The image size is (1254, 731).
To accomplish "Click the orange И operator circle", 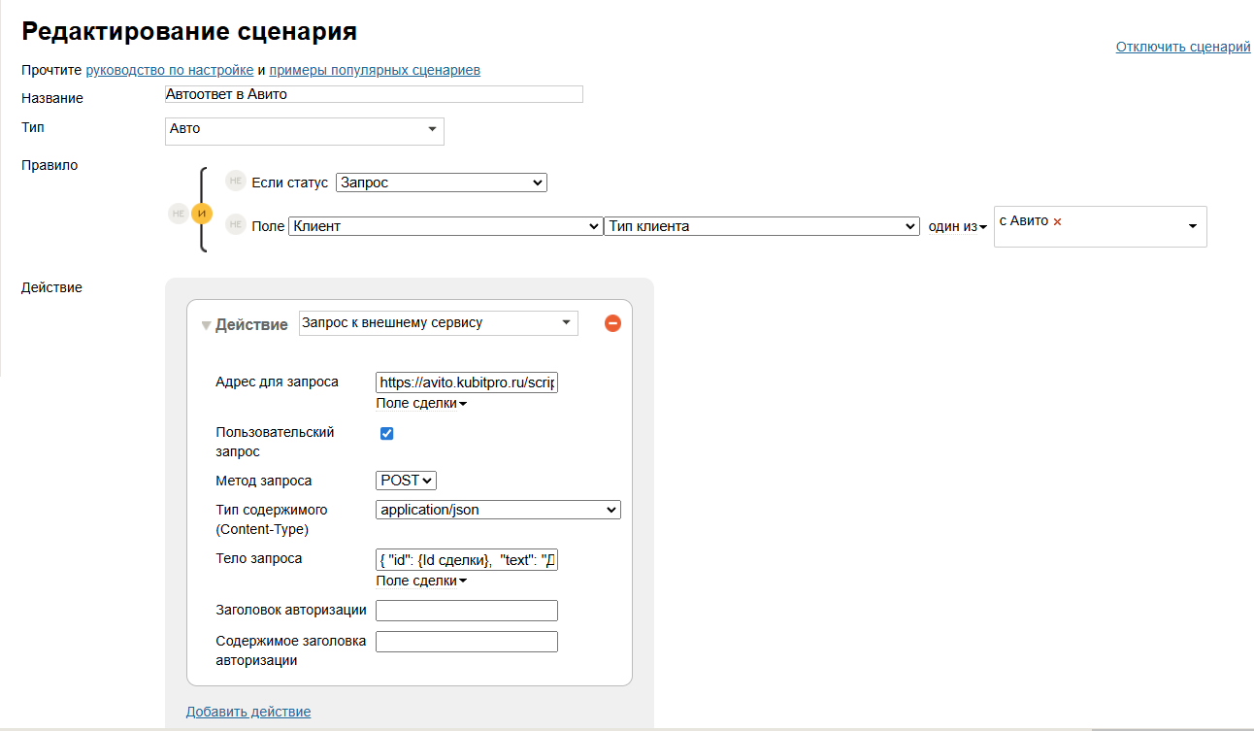I will (x=202, y=214).
